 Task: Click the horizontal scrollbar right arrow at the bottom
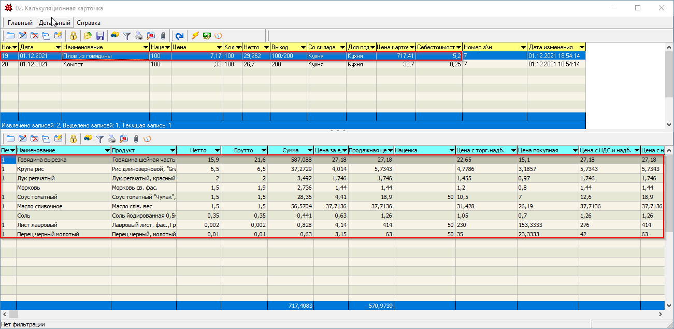[659, 314]
